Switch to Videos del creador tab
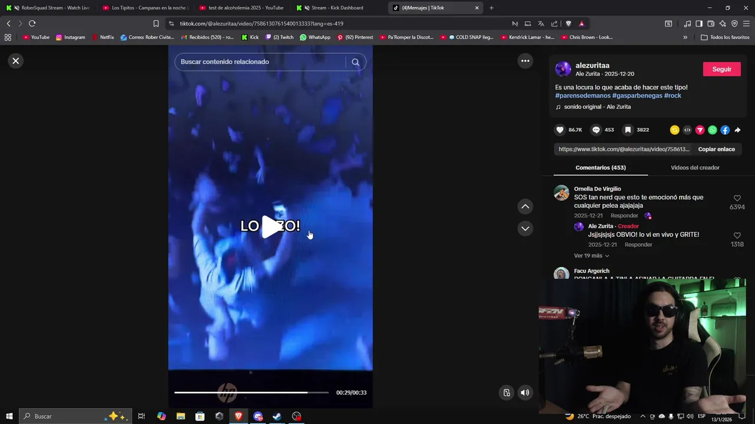The width and height of the screenshot is (755, 424). [x=695, y=167]
